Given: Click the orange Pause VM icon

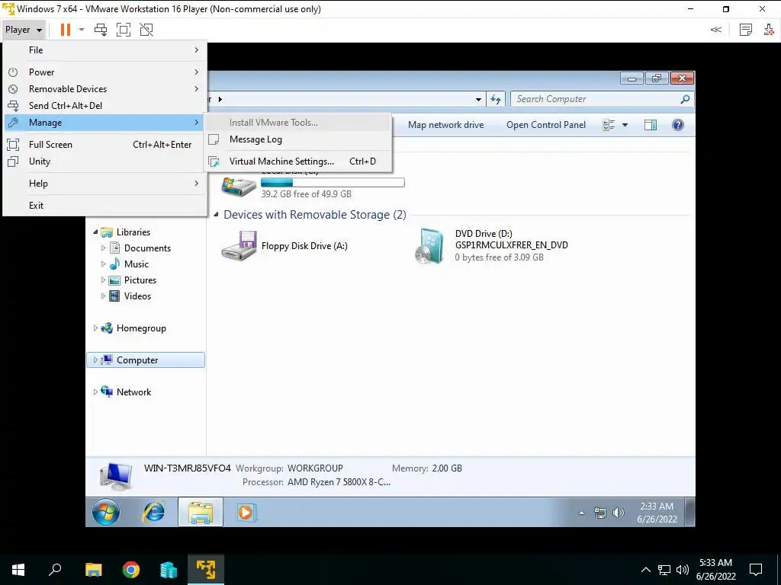Looking at the screenshot, I should (x=66, y=30).
